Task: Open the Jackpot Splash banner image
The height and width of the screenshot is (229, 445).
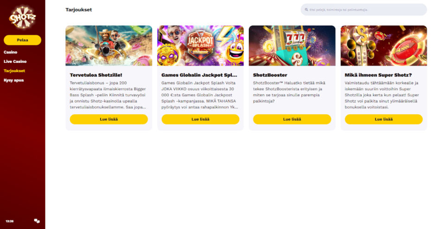Action: point(200,46)
